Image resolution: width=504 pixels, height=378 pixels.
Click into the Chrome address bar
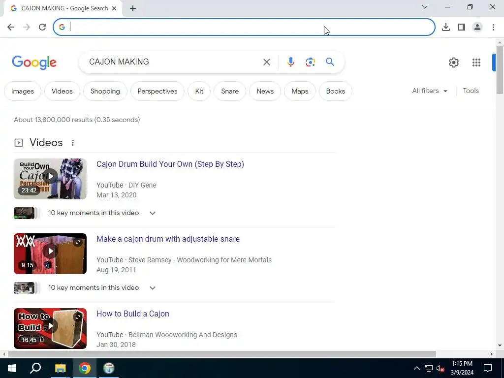[x=244, y=27]
